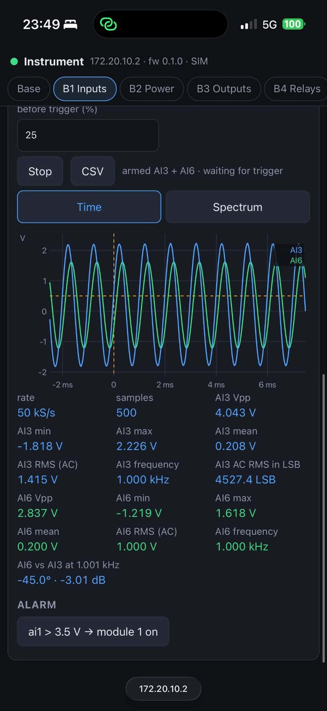Show the Time view

pyautogui.click(x=89, y=207)
